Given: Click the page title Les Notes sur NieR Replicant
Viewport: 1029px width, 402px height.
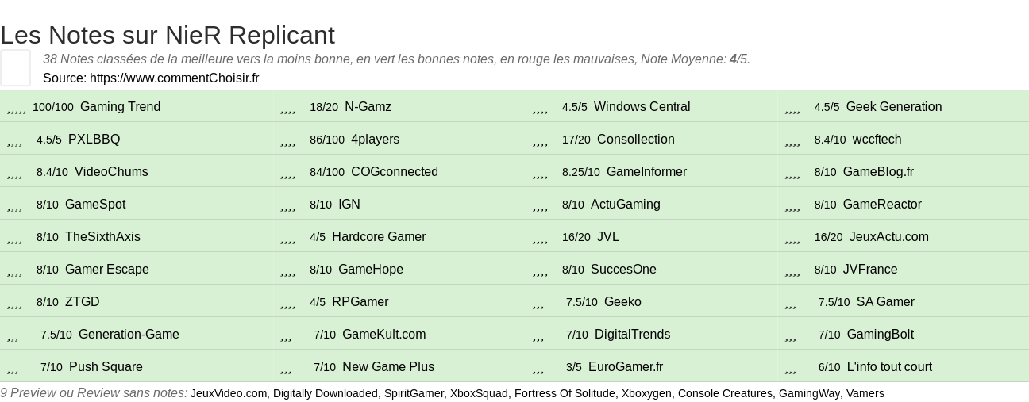Looking at the screenshot, I should pyautogui.click(x=168, y=35).
